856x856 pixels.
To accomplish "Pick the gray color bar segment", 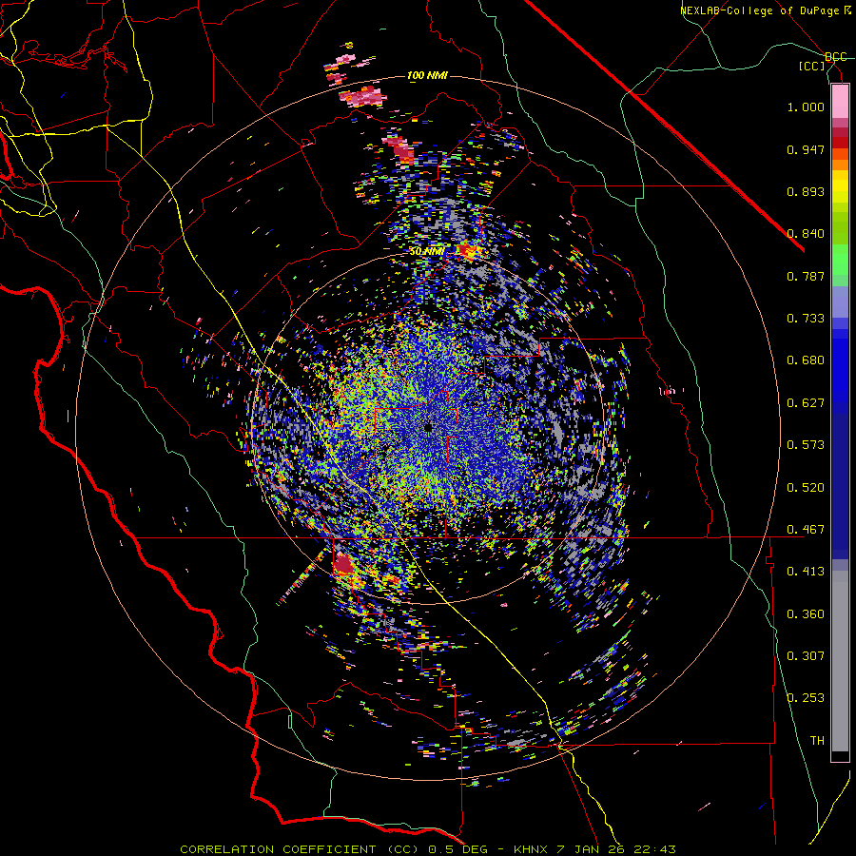I will pyautogui.click(x=840, y=661).
